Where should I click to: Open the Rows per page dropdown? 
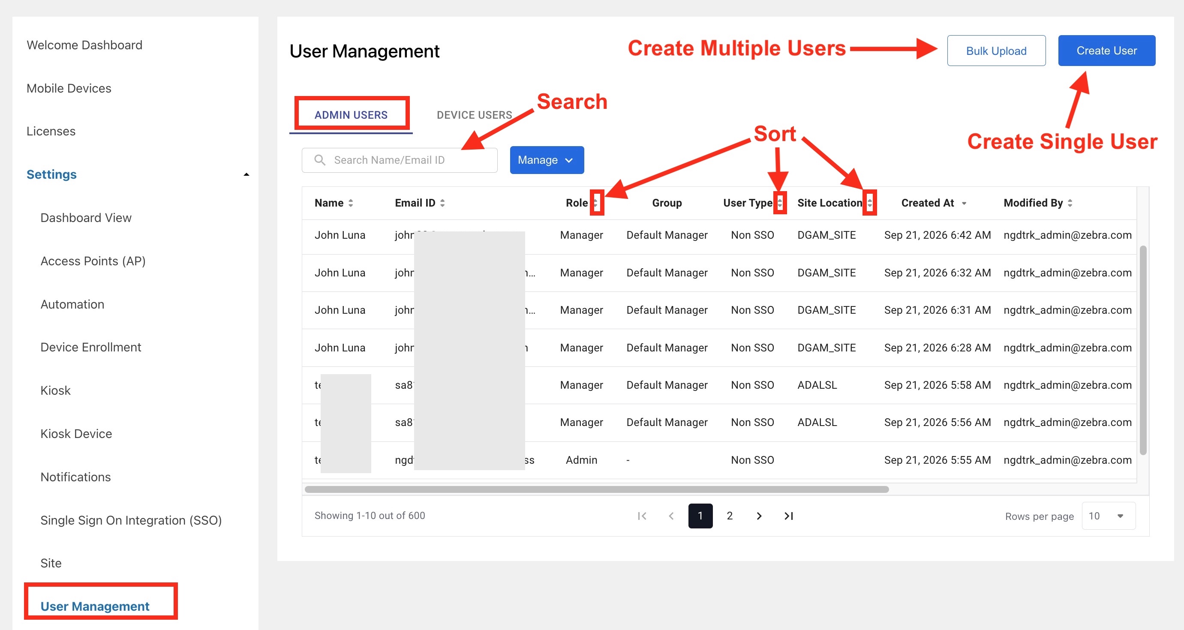1108,516
